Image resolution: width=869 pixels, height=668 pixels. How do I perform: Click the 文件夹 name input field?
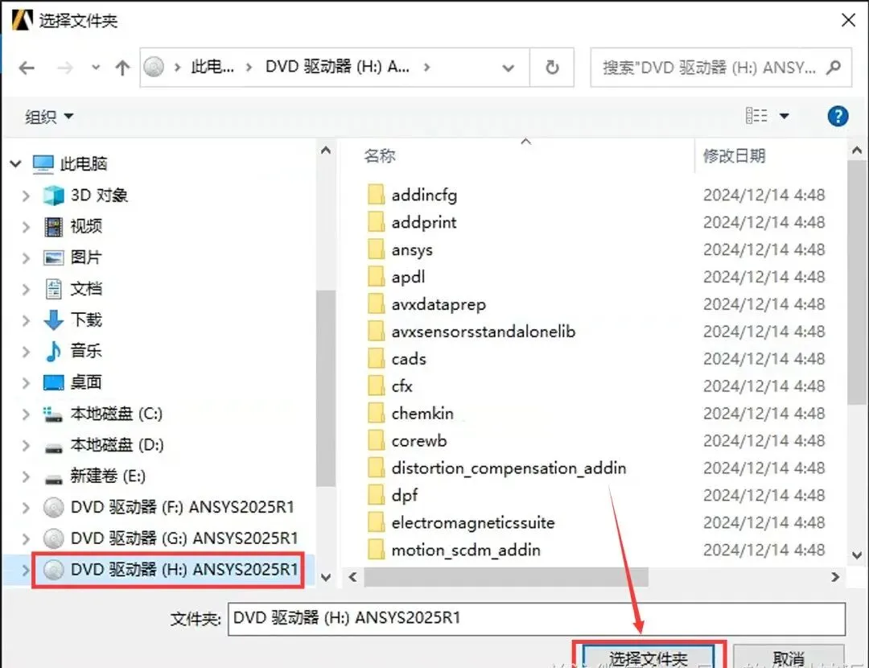click(537, 618)
